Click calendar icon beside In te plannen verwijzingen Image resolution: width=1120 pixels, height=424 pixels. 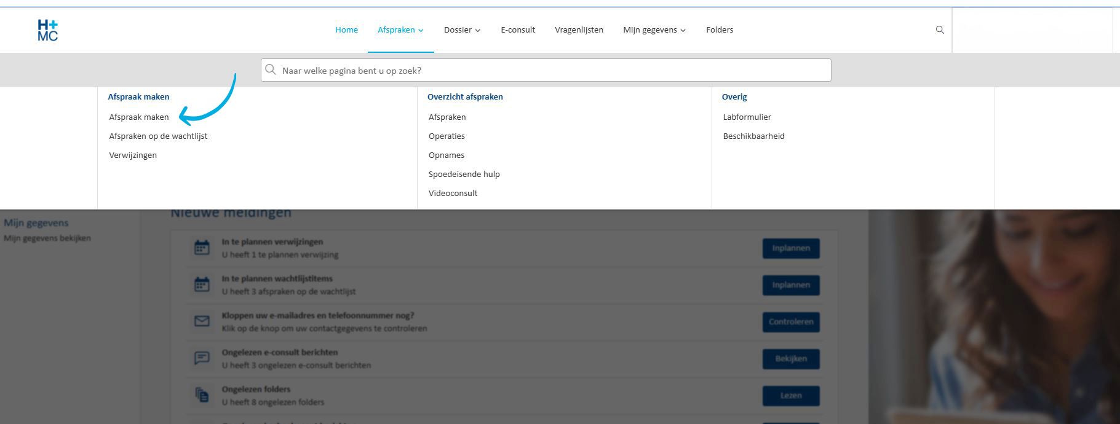click(202, 248)
